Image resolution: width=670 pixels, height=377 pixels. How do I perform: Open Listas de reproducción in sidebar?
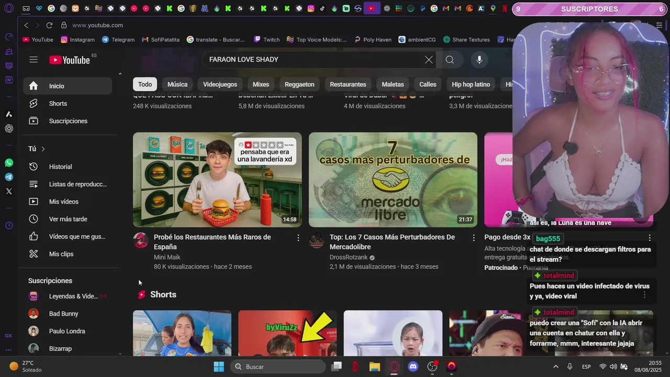[68, 184]
